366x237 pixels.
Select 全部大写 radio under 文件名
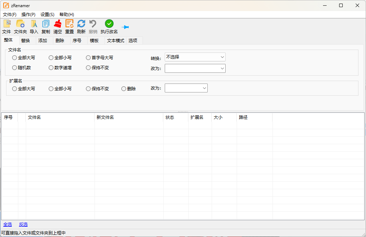coord(14,57)
